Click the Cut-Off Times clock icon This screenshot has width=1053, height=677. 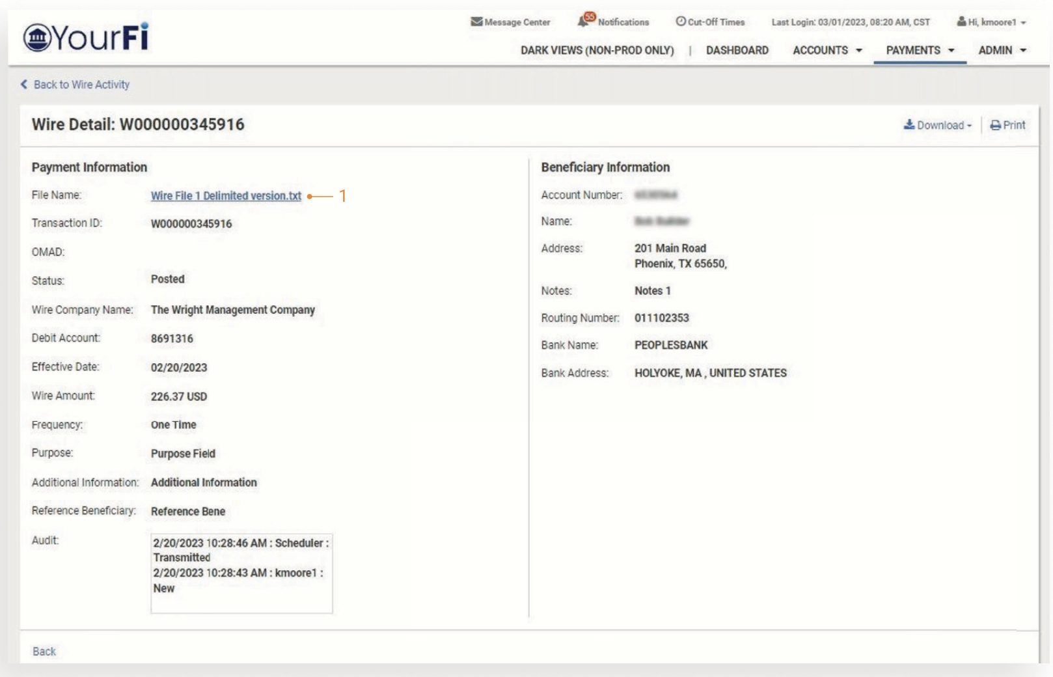(x=681, y=21)
